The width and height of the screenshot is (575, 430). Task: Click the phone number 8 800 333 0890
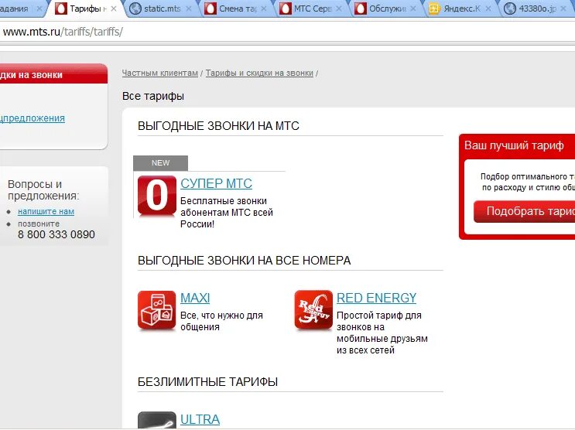coord(56,234)
